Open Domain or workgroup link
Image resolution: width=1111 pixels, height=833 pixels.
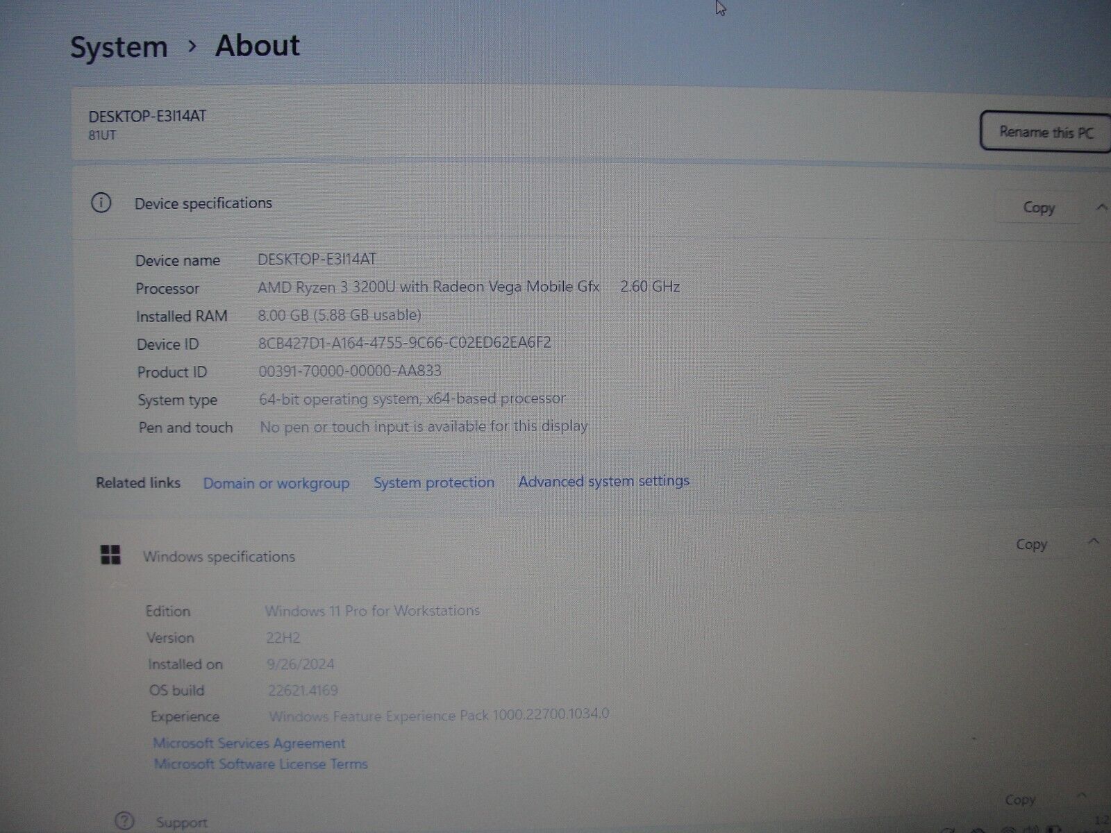pyautogui.click(x=276, y=483)
